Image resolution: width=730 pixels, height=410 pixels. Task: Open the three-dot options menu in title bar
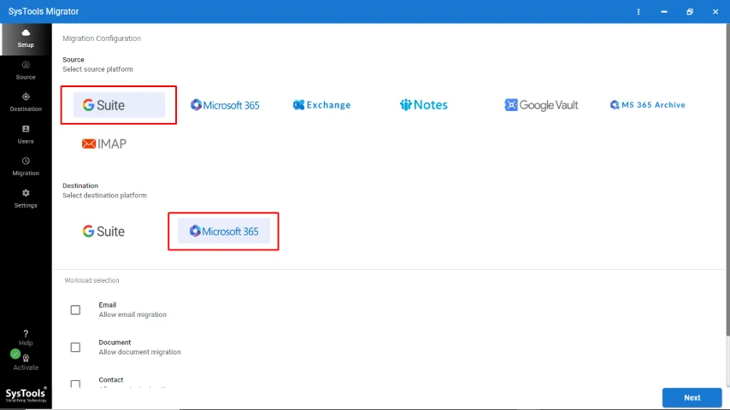(639, 12)
